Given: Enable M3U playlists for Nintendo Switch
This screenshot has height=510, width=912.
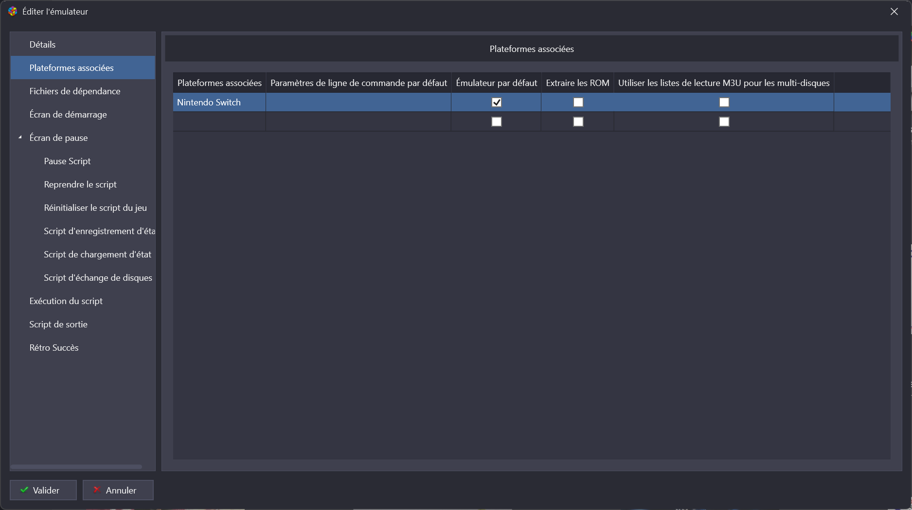Looking at the screenshot, I should click(724, 102).
